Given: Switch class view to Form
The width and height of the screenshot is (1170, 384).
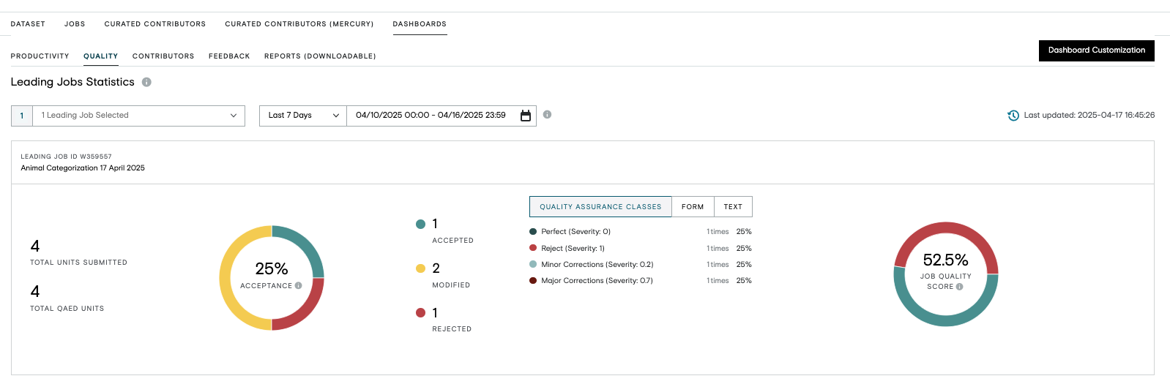Looking at the screenshot, I should (693, 207).
